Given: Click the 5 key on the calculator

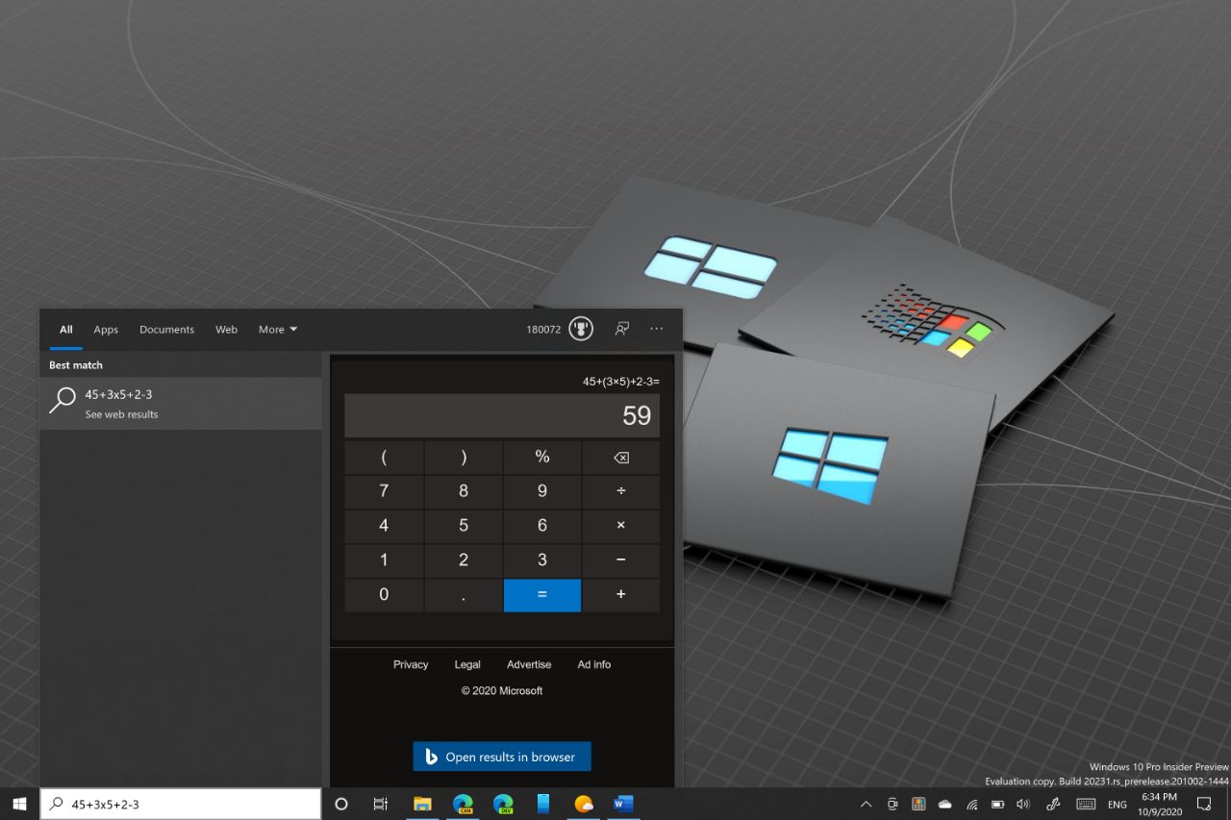Looking at the screenshot, I should tap(464, 526).
